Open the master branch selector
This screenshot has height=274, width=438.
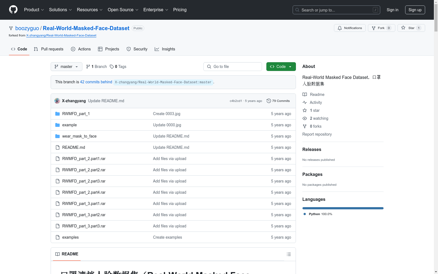67,67
